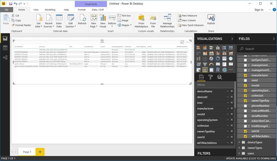Create a New Column
The image size is (277, 161).
click(187, 20)
